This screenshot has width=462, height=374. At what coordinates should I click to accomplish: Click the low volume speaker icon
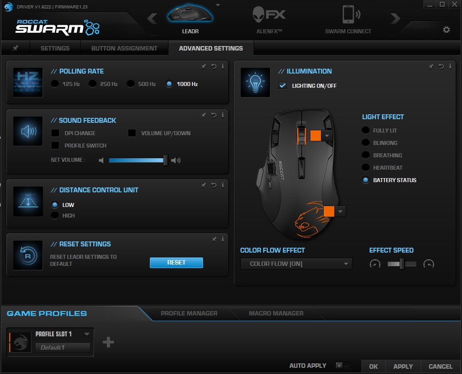101,160
